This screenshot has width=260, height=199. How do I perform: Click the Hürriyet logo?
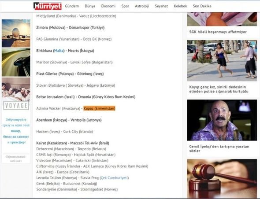tap(48, 6)
